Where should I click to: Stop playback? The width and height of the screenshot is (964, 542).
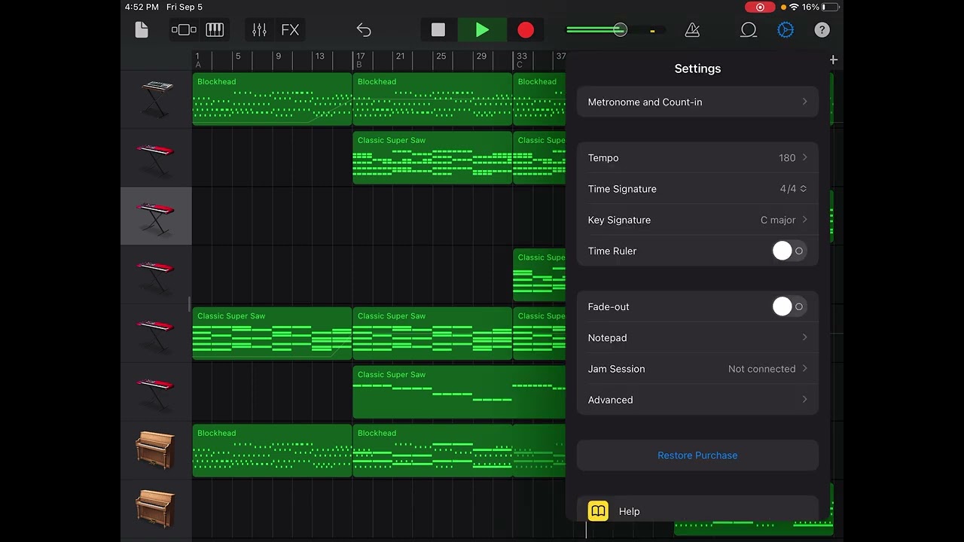(438, 30)
